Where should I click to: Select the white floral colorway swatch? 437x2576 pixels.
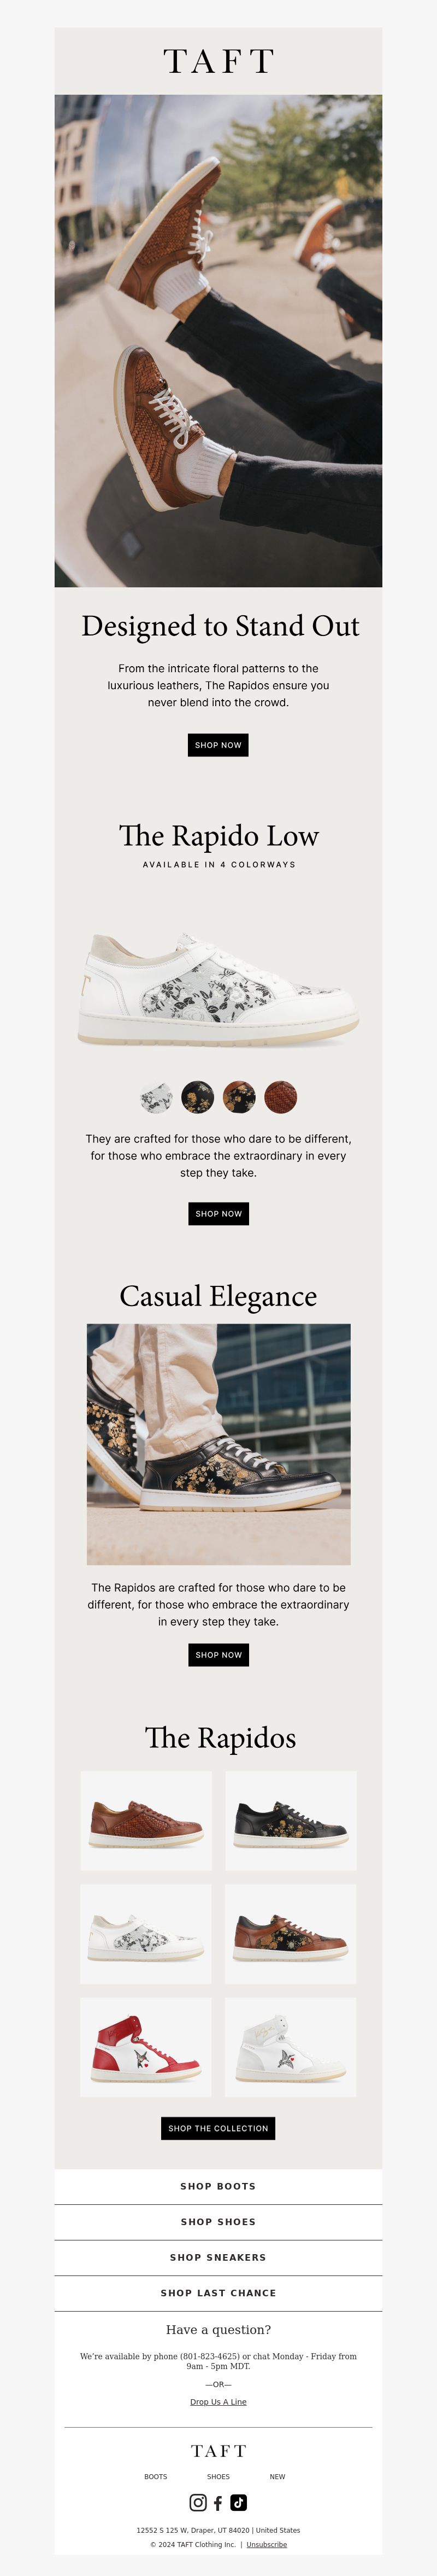pos(157,1097)
